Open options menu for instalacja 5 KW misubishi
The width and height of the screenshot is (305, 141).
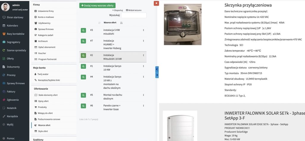coord(143,30)
